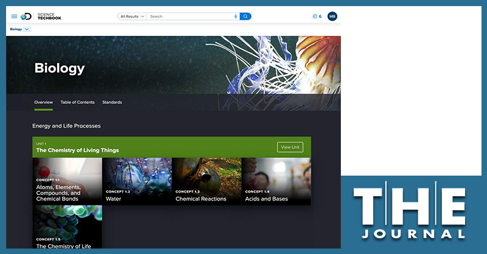
Task: Click the blue search magnifier button
Action: pyautogui.click(x=245, y=16)
